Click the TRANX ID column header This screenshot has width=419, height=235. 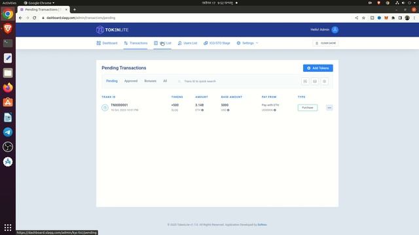pos(109,97)
